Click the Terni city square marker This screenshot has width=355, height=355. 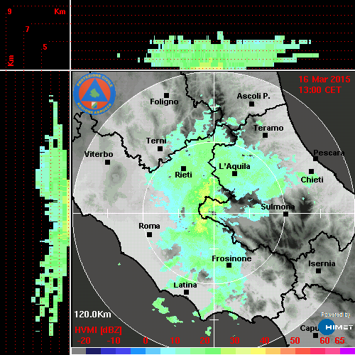160,149
